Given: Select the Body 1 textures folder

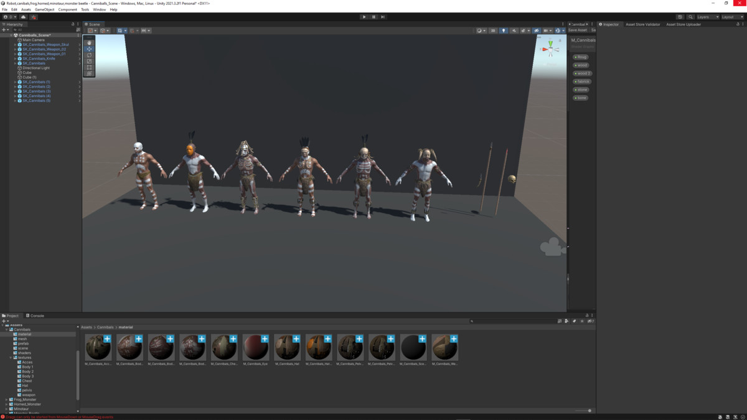Looking at the screenshot, I should tap(27, 367).
